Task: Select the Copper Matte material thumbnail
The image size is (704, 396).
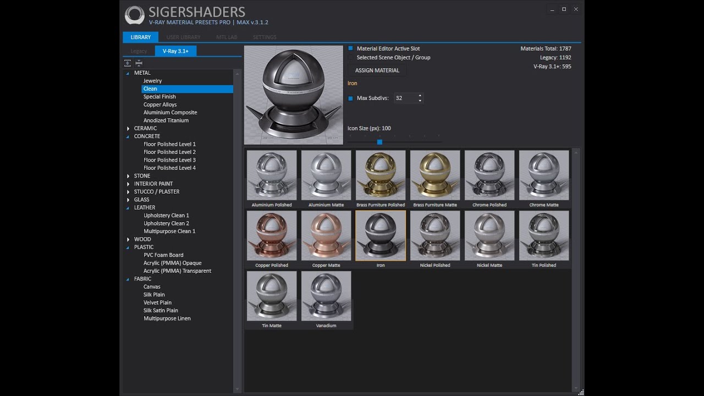Action: pyautogui.click(x=326, y=235)
